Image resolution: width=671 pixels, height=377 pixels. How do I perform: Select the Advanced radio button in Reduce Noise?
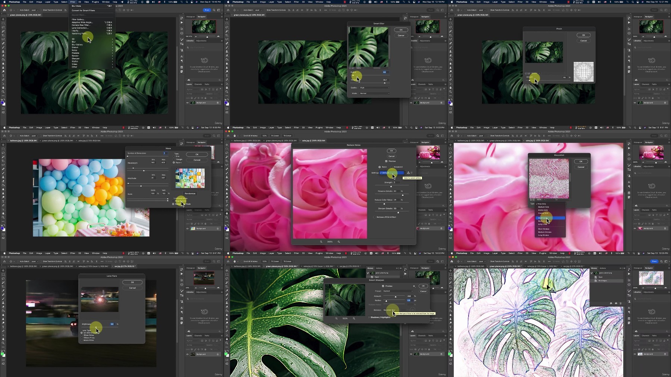391,167
